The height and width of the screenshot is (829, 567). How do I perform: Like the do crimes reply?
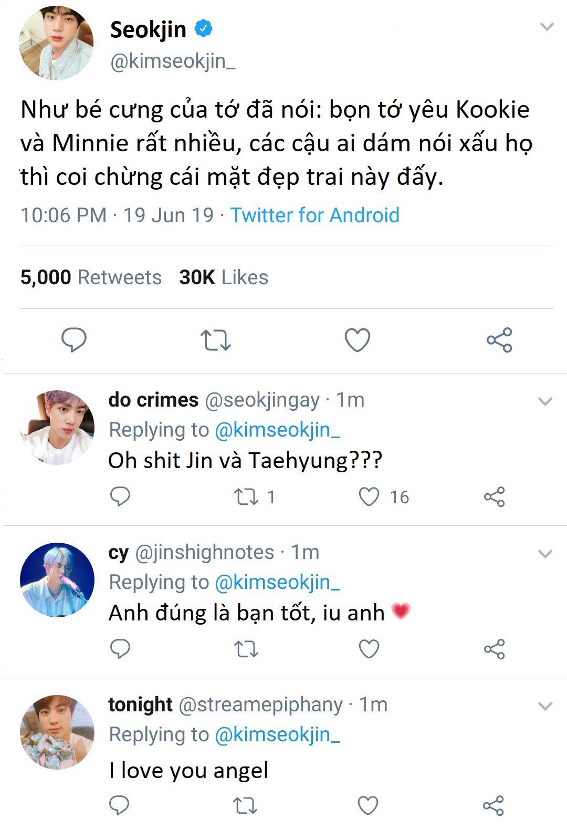[369, 496]
